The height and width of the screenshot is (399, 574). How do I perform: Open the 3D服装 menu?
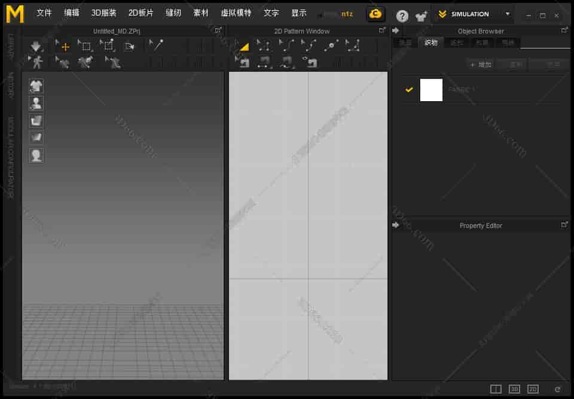103,13
